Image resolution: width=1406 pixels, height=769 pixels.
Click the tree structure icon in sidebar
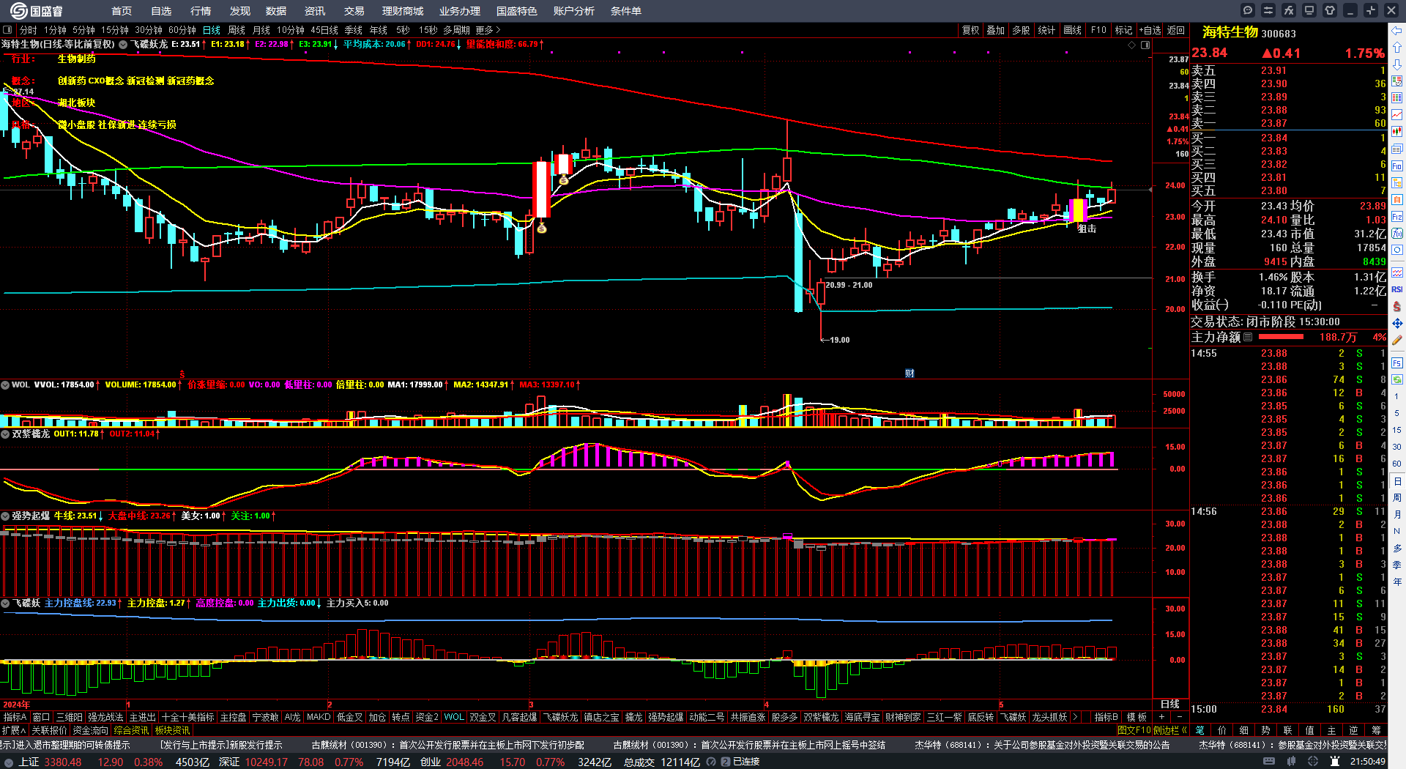tap(1397, 182)
